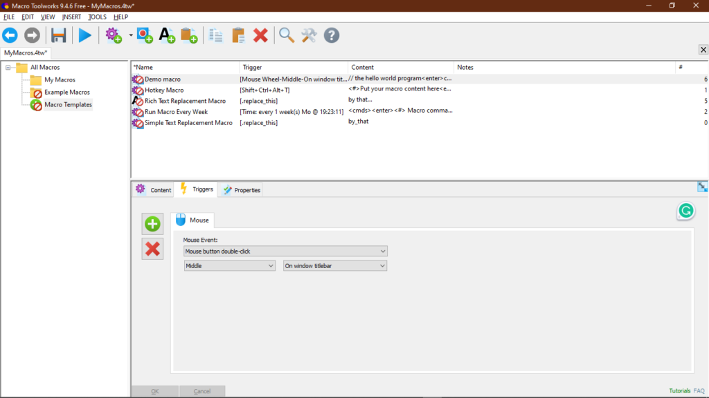This screenshot has width=709, height=398.
Task: Switch to the Properties tab
Action: click(x=241, y=189)
